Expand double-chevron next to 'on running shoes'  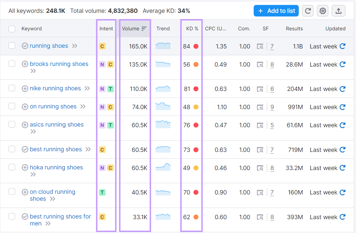click(83, 106)
